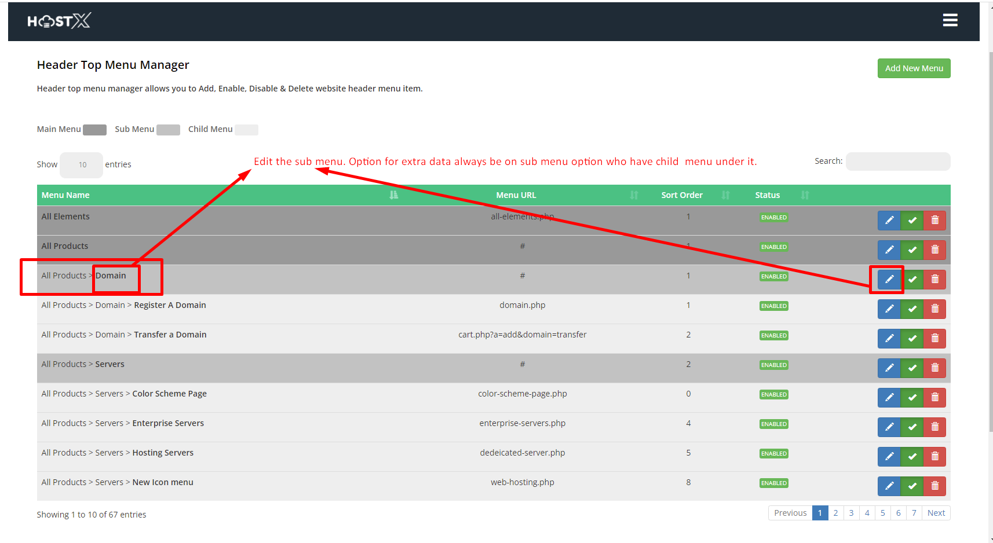The height and width of the screenshot is (543, 993).
Task: Click pencil icon for Register A Domain
Action: tap(889, 309)
